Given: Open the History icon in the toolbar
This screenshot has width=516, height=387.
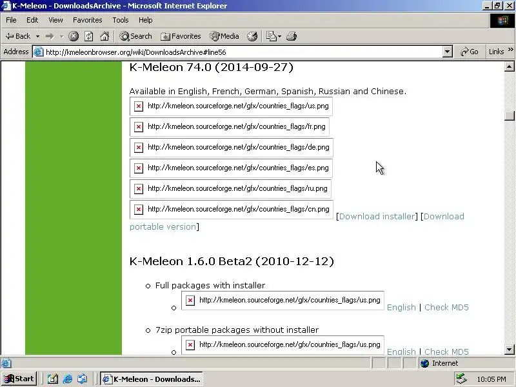Looking at the screenshot, I should click(x=252, y=36).
